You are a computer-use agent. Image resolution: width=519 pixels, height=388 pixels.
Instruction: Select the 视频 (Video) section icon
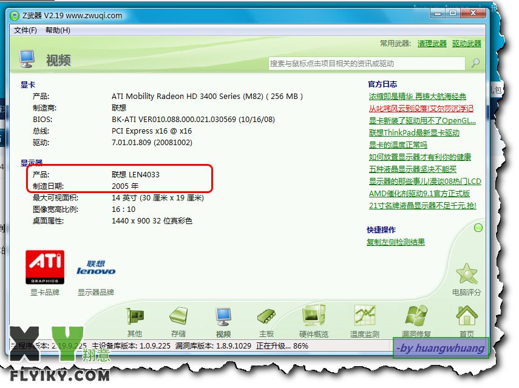click(223, 317)
